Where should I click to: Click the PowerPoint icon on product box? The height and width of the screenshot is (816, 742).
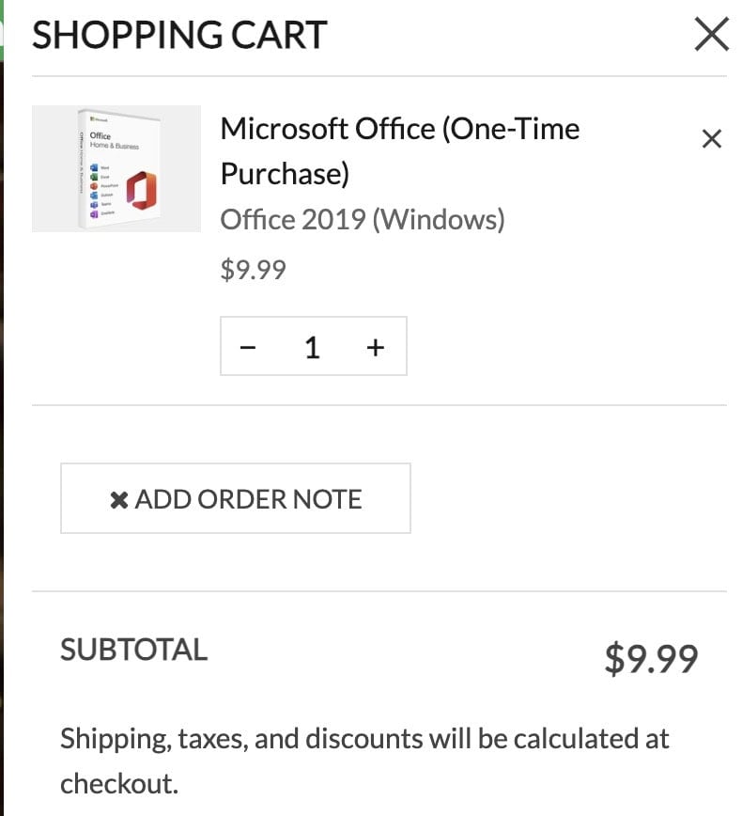coord(94,186)
